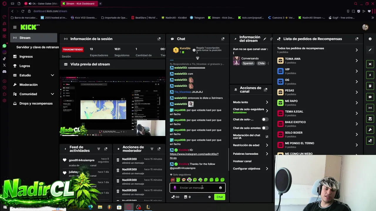
Task: Click the pencil edit icon in right sidebar
Action: pos(370,50)
